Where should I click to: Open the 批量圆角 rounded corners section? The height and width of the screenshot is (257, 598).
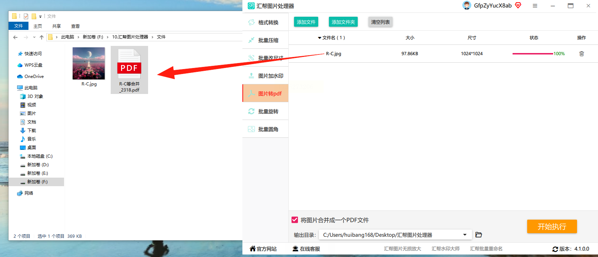pos(265,129)
